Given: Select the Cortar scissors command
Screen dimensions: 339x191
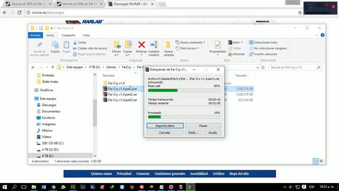Looking at the screenshot, I should 80,42.
